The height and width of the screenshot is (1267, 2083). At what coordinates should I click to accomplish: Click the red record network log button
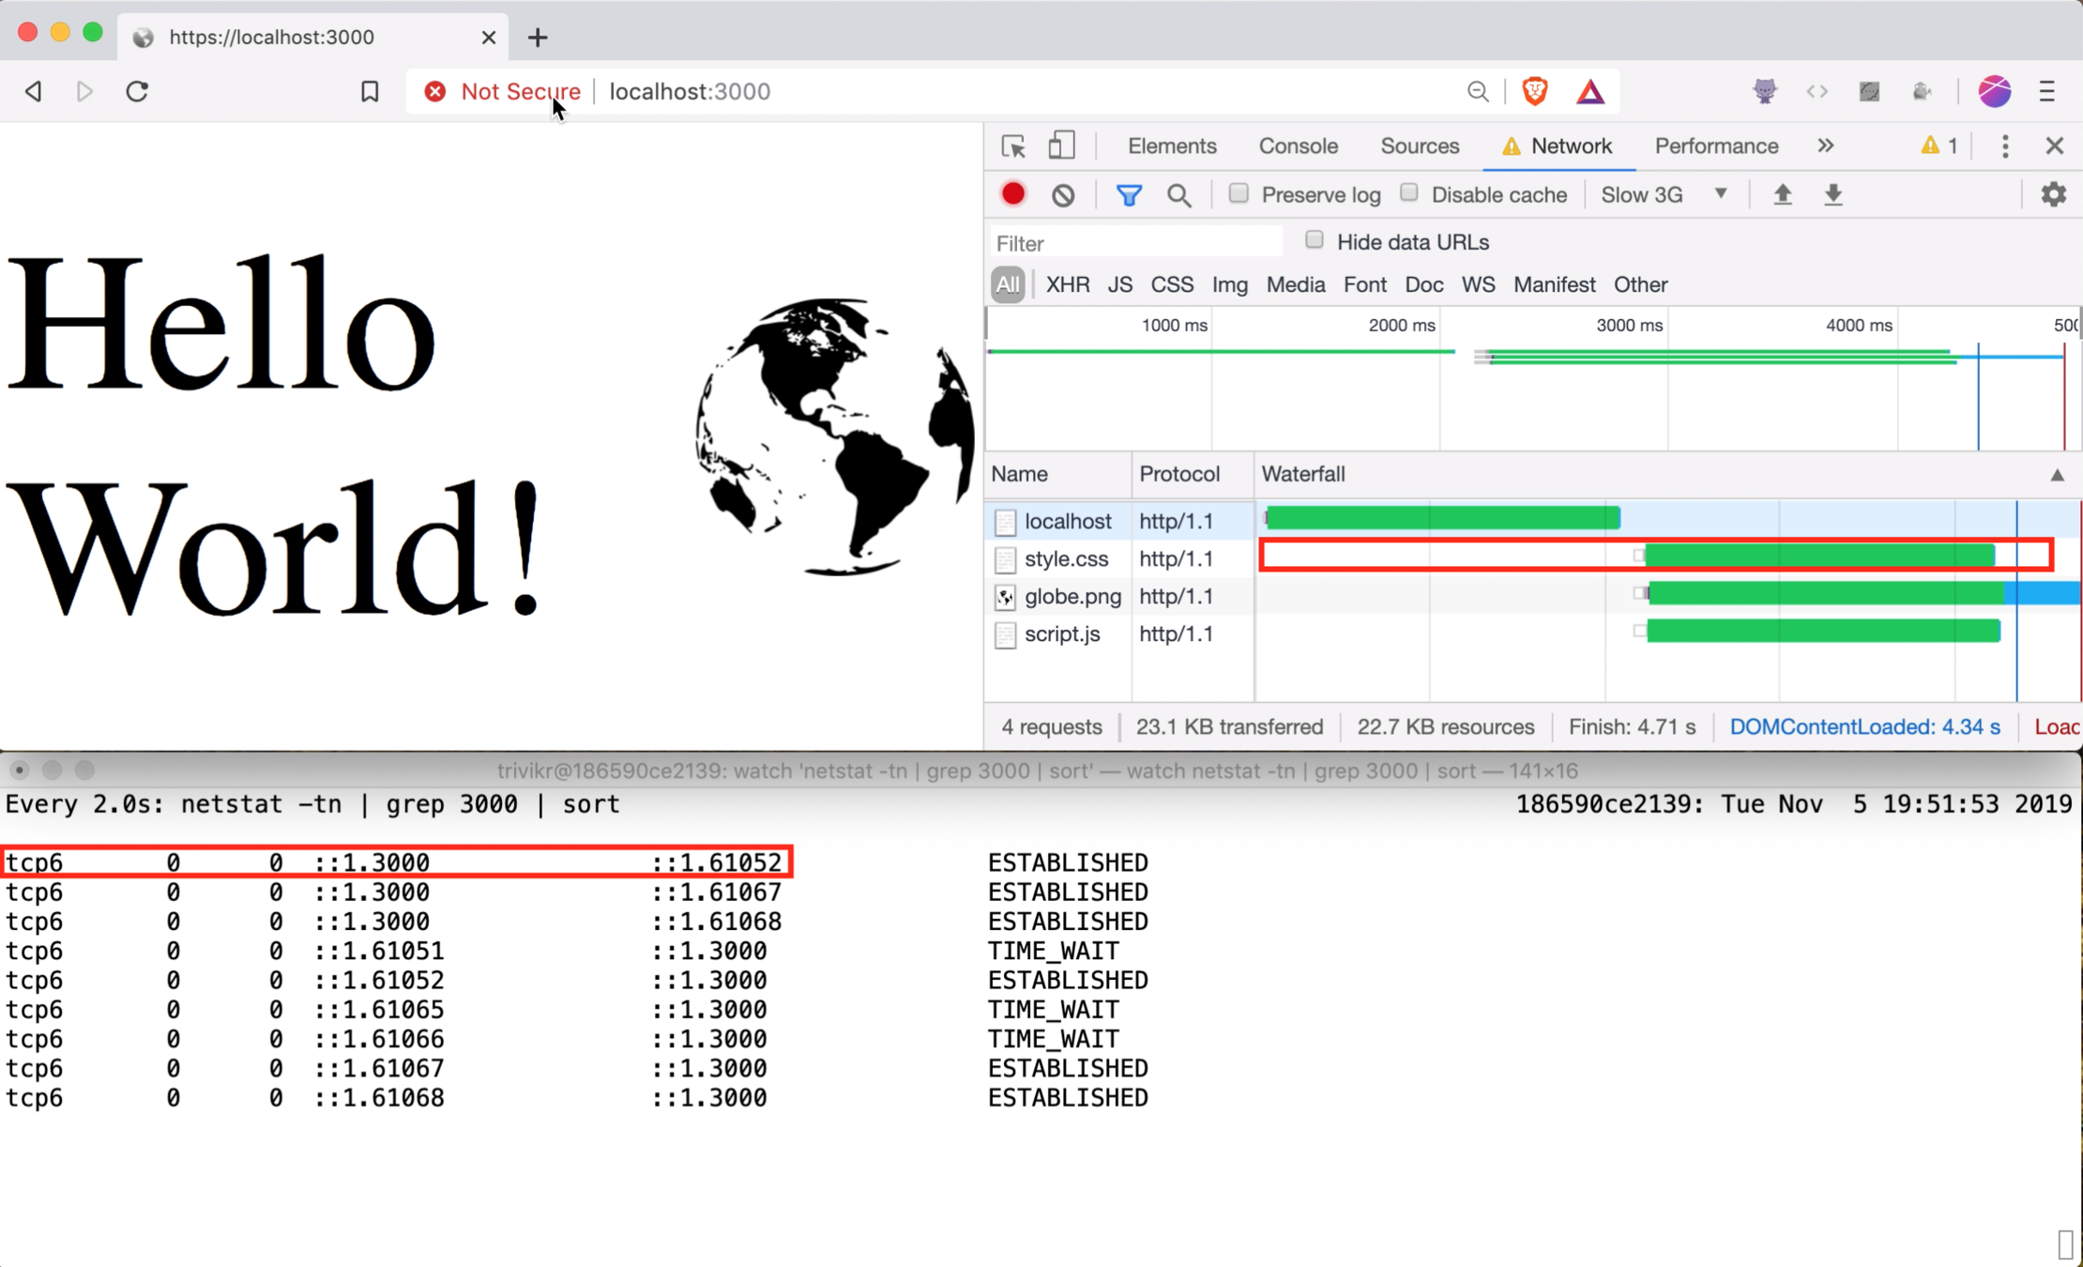[1013, 194]
